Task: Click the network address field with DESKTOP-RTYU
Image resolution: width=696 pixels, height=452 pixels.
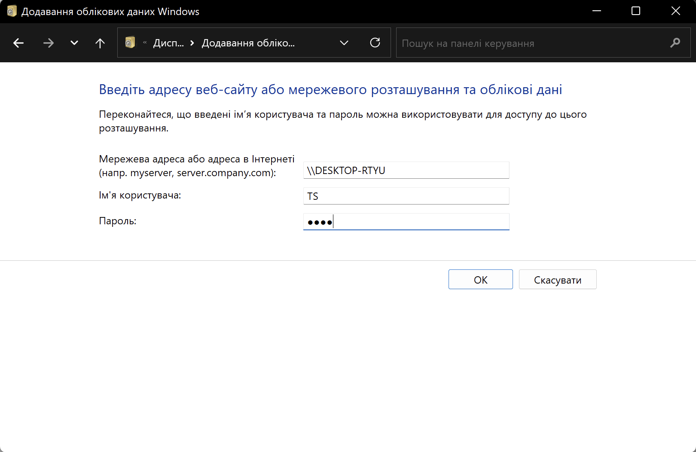Action: pos(406,170)
